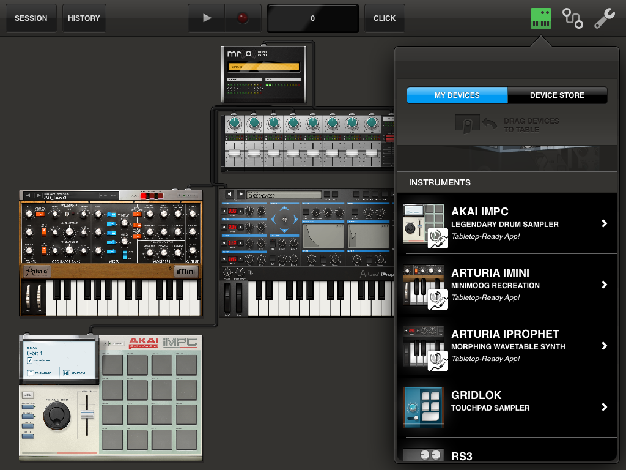Tap the ARTURIA IMINI title text
Image resolution: width=626 pixels, height=470 pixels.
tap(490, 272)
